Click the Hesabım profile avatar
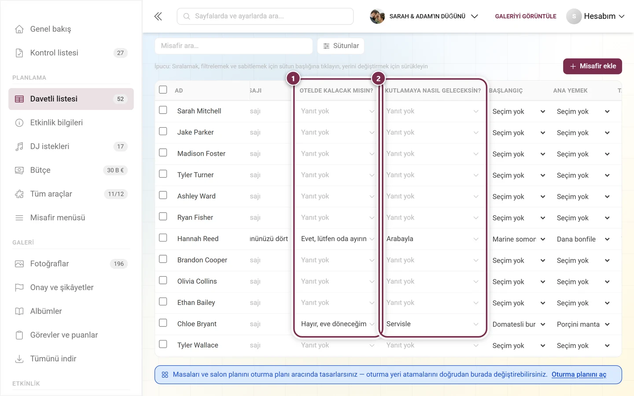The height and width of the screenshot is (396, 634). (574, 16)
